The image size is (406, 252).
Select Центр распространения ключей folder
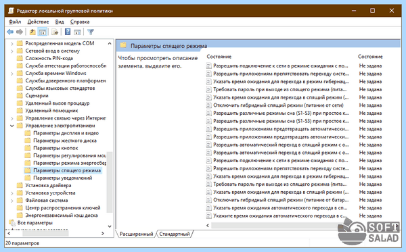(63, 208)
